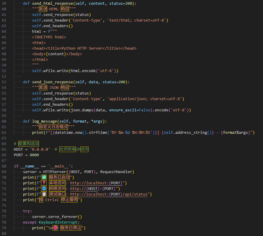This screenshot has width=263, height=236.
Task: Click the 自定义日志格式 docstring on line 61
Action: coord(53,127)
